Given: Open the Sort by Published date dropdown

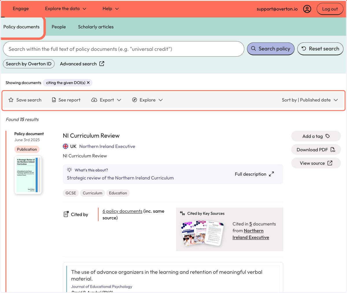Looking at the screenshot, I should click(x=310, y=100).
